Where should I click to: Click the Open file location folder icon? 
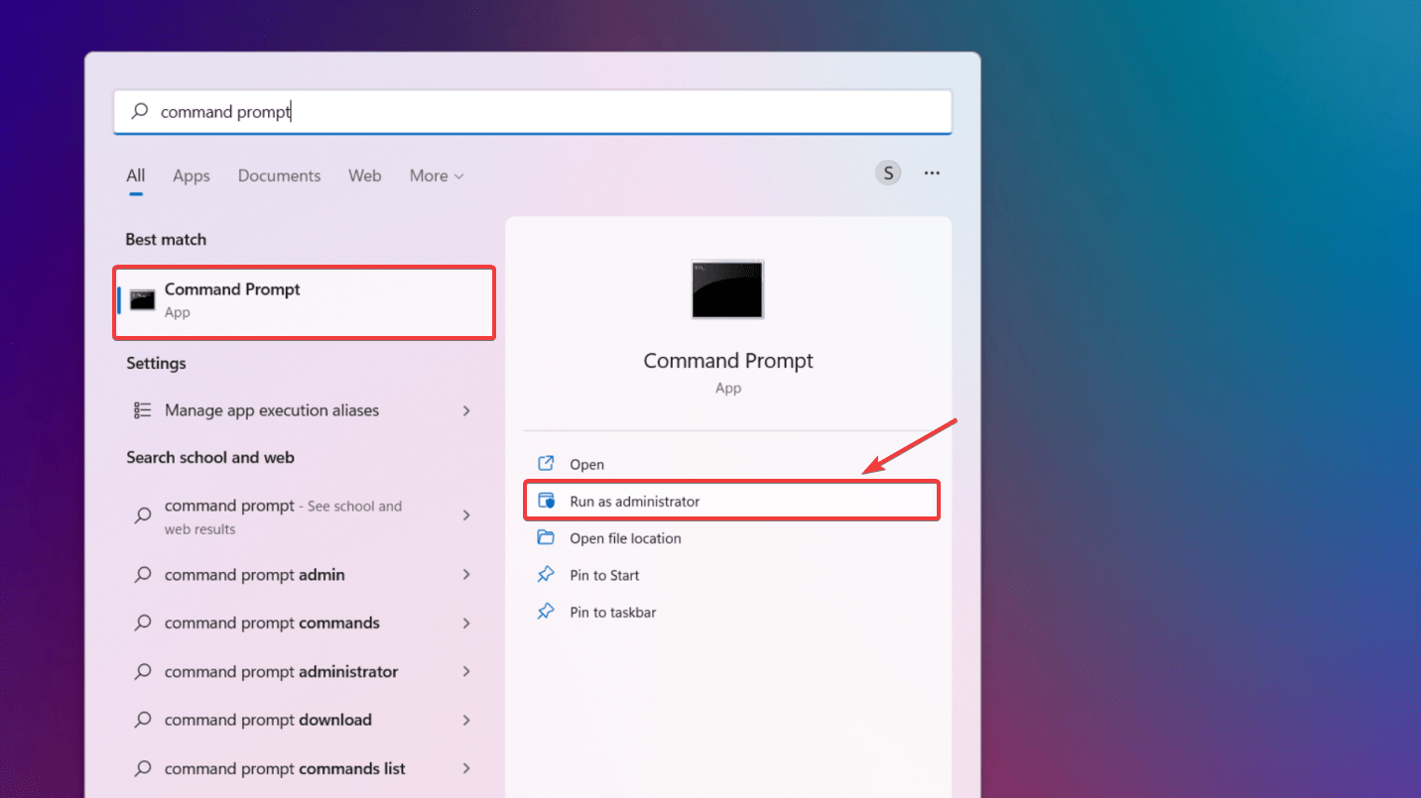[546, 537]
